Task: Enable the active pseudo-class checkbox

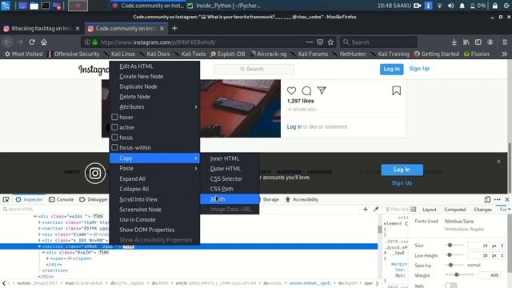Action: 114,127
